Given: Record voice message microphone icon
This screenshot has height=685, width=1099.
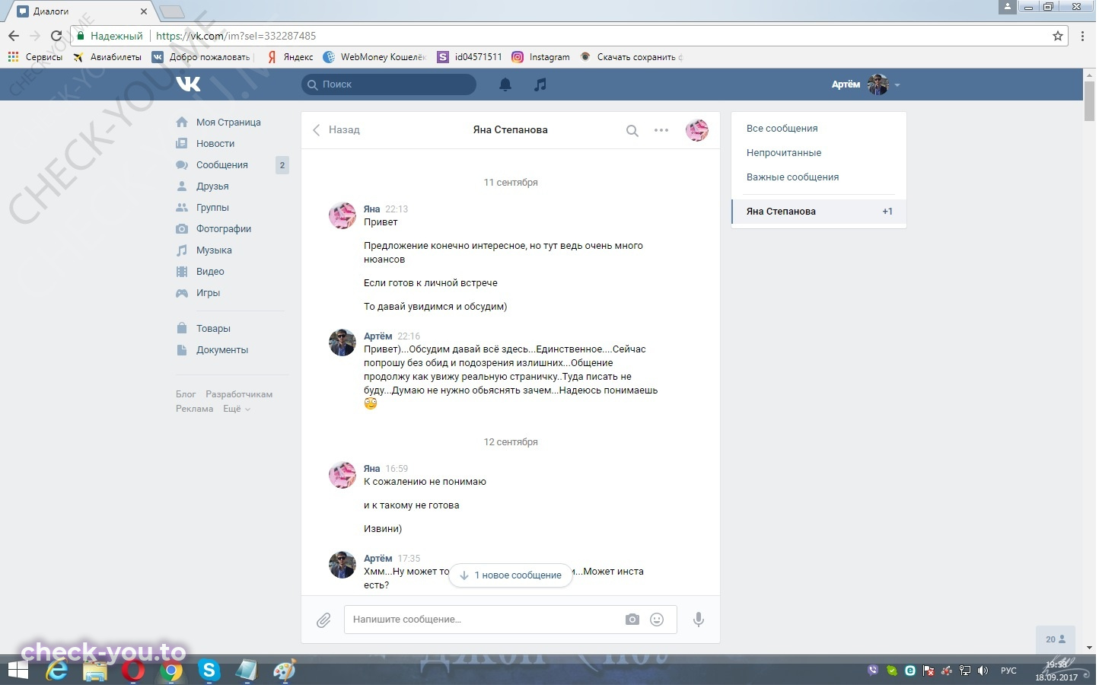Looking at the screenshot, I should point(699,620).
